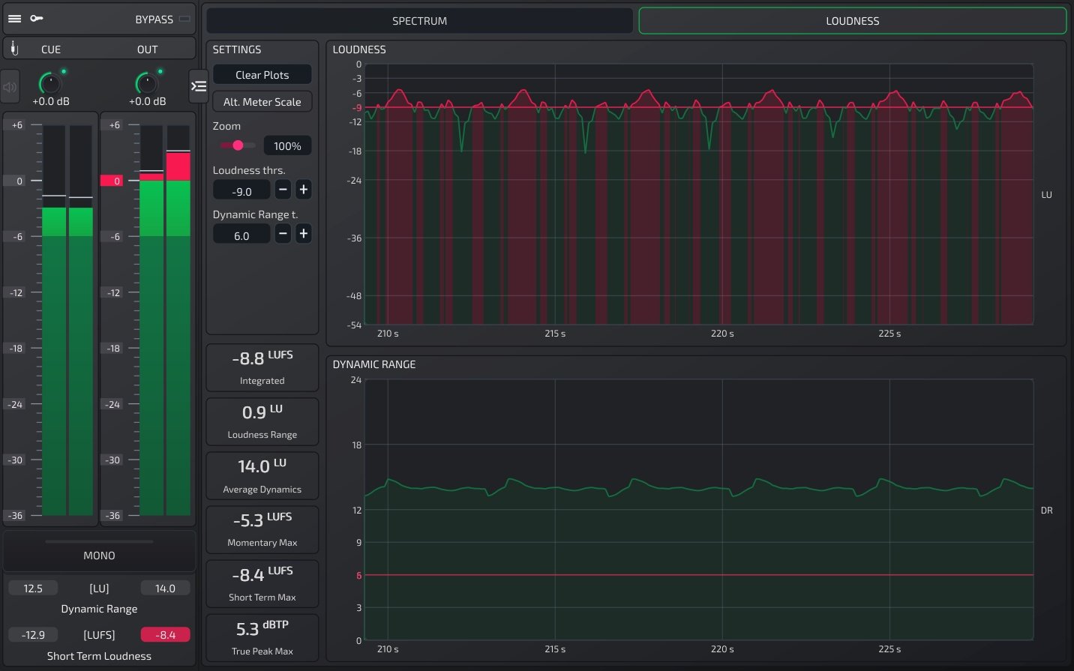Decrease Dynamic Range threshold with minus button
The width and height of the screenshot is (1074, 671).
tap(283, 234)
